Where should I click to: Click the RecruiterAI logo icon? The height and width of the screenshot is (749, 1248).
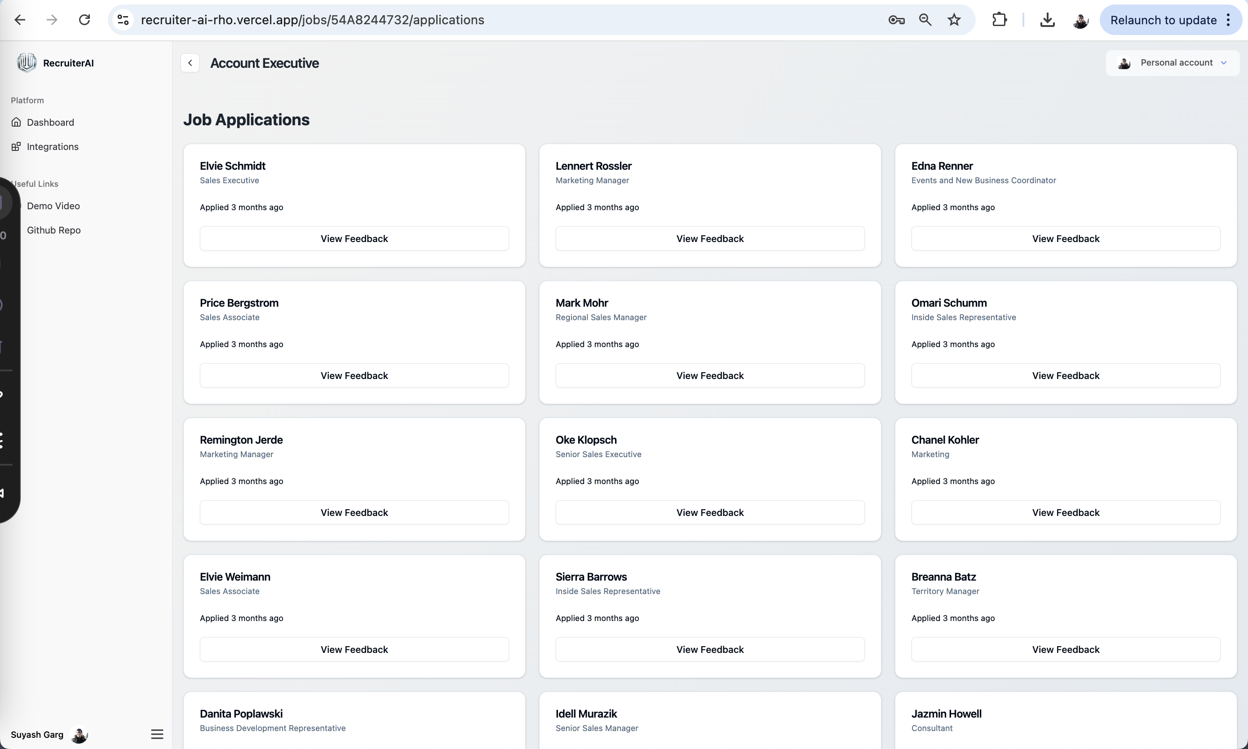pyautogui.click(x=26, y=62)
